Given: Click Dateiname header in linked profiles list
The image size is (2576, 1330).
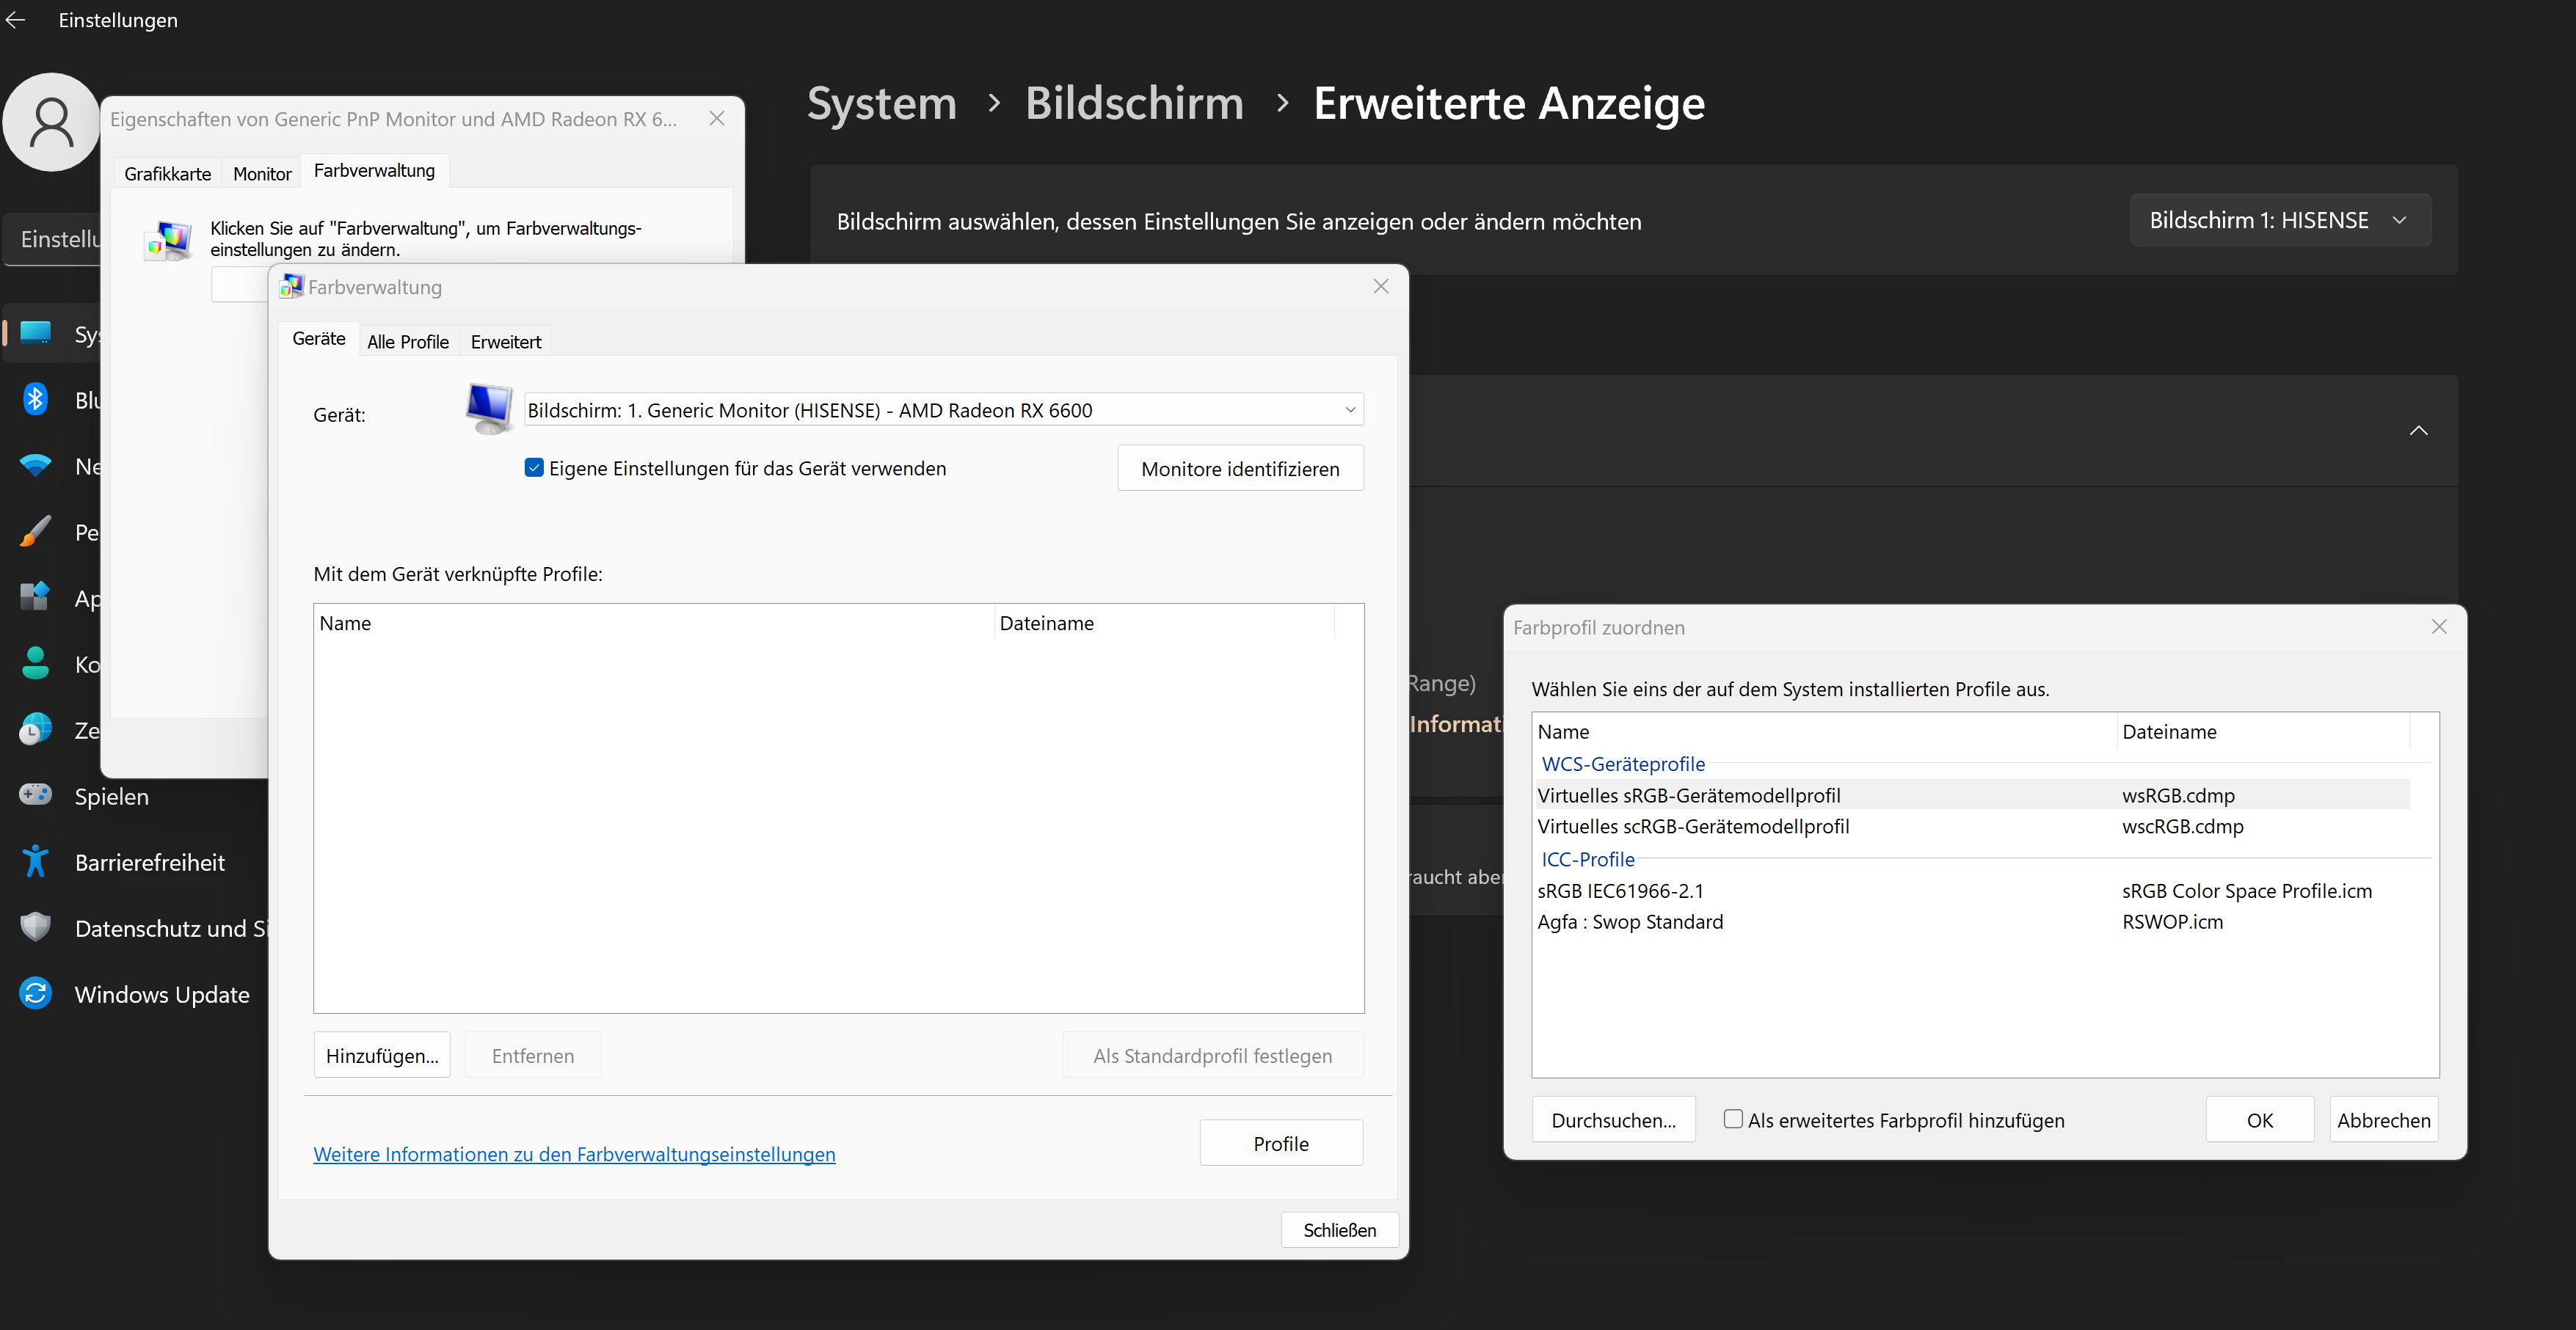Looking at the screenshot, I should 1164,624.
